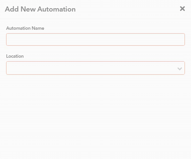Viewport: 191px width, 159px height.
Task: Click the chevron arrow in Location field
Action: 180,69
